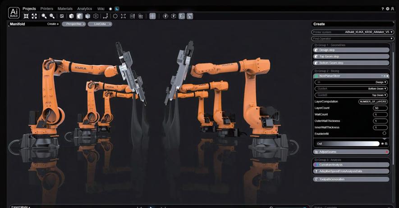Click the OuterWallThickness value field
The width and height of the screenshot is (399, 208).
[x=380, y=121]
